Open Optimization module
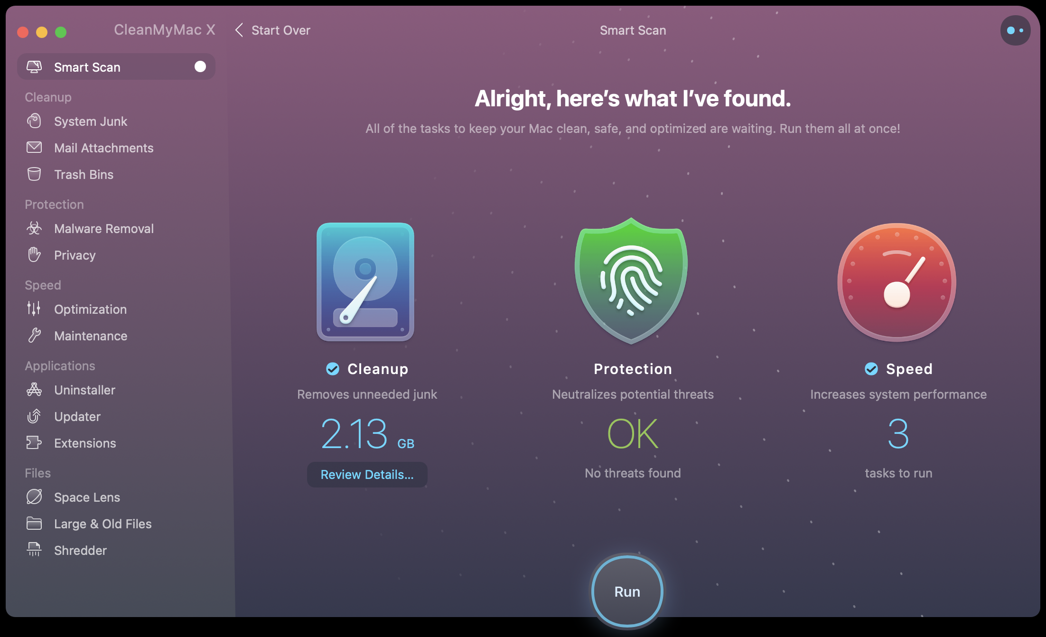Viewport: 1046px width, 637px height. pos(116,309)
